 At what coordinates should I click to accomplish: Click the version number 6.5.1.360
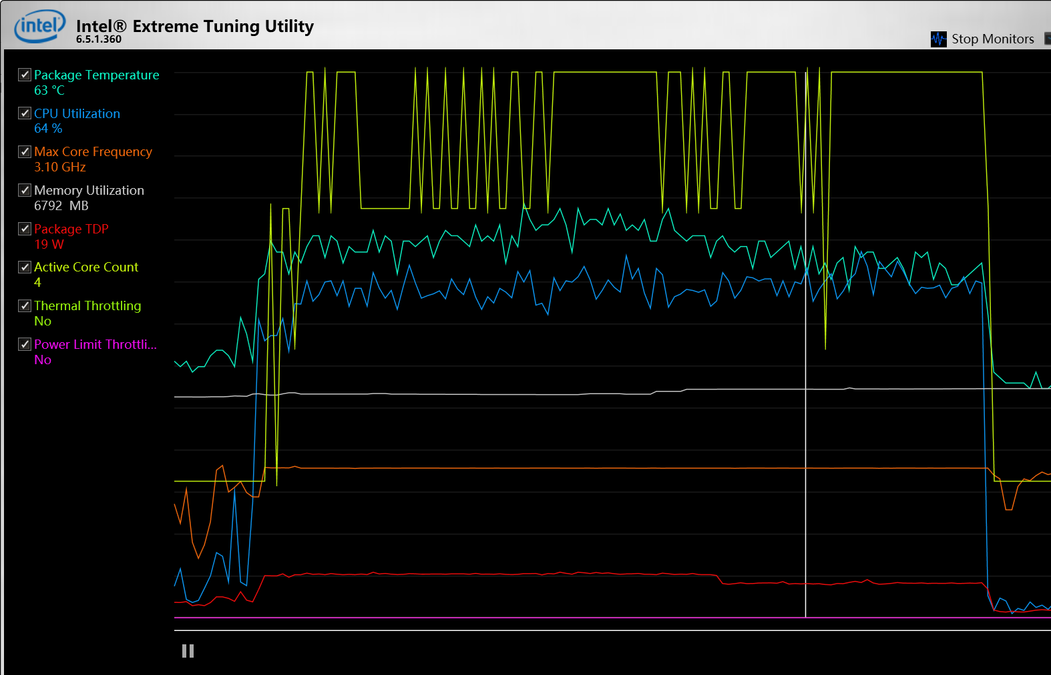pos(99,39)
